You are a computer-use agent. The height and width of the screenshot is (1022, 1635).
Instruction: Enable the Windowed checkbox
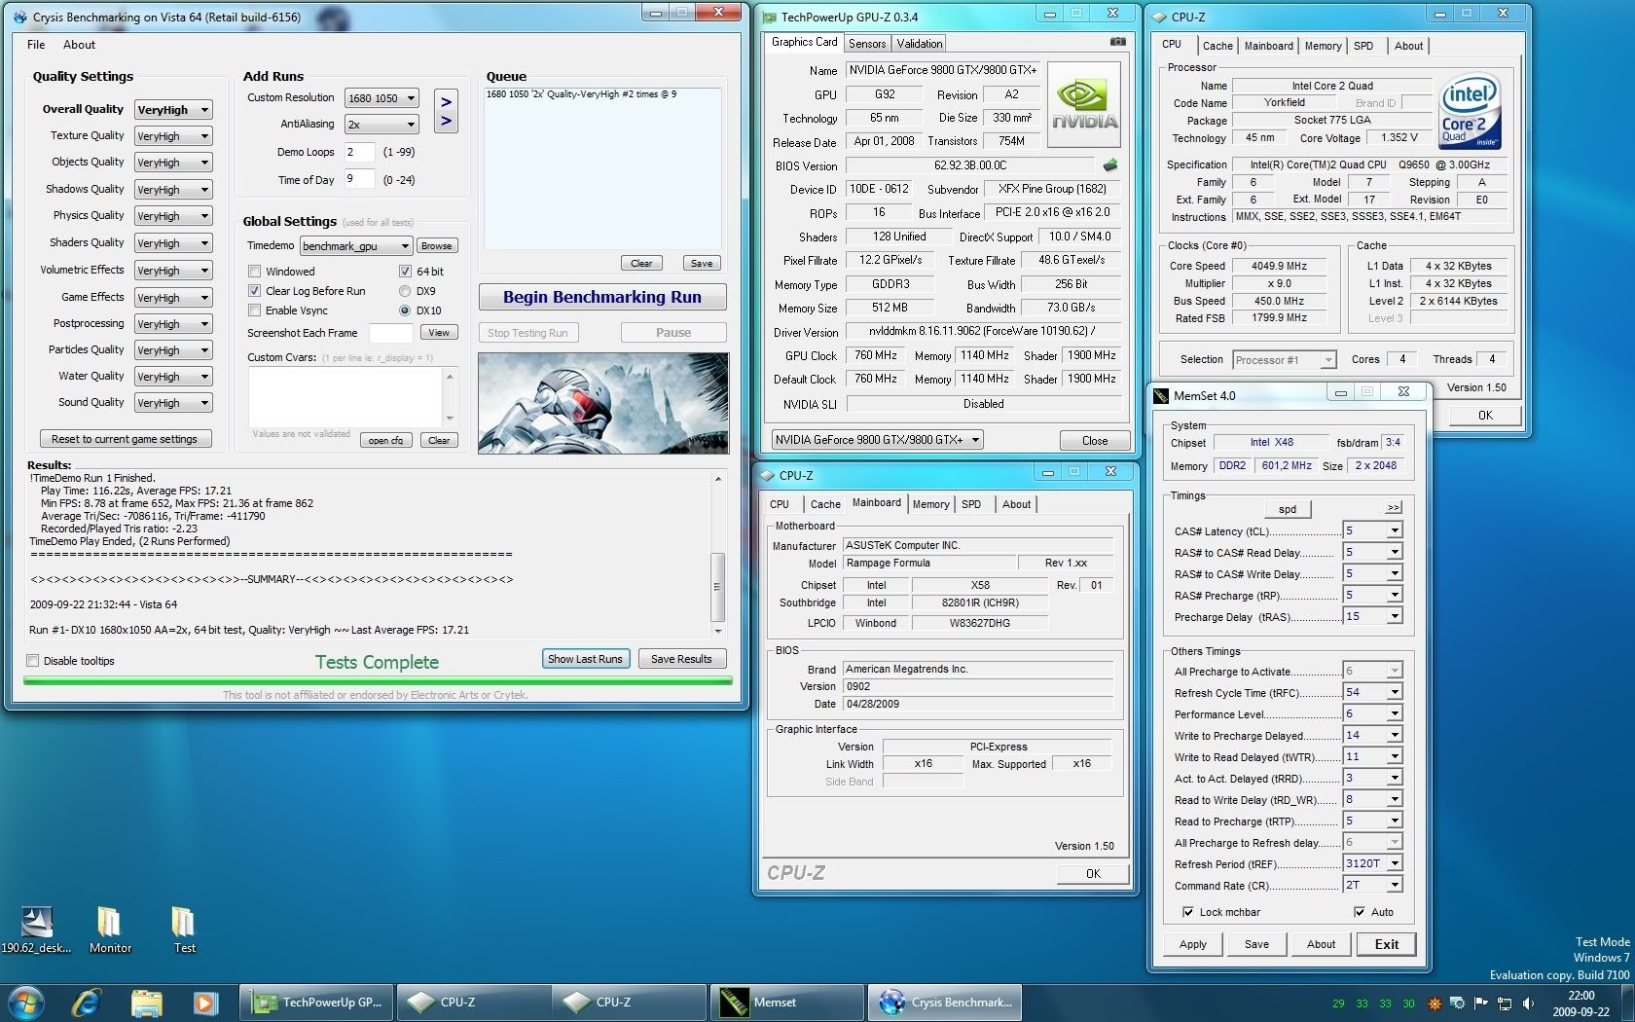click(254, 272)
